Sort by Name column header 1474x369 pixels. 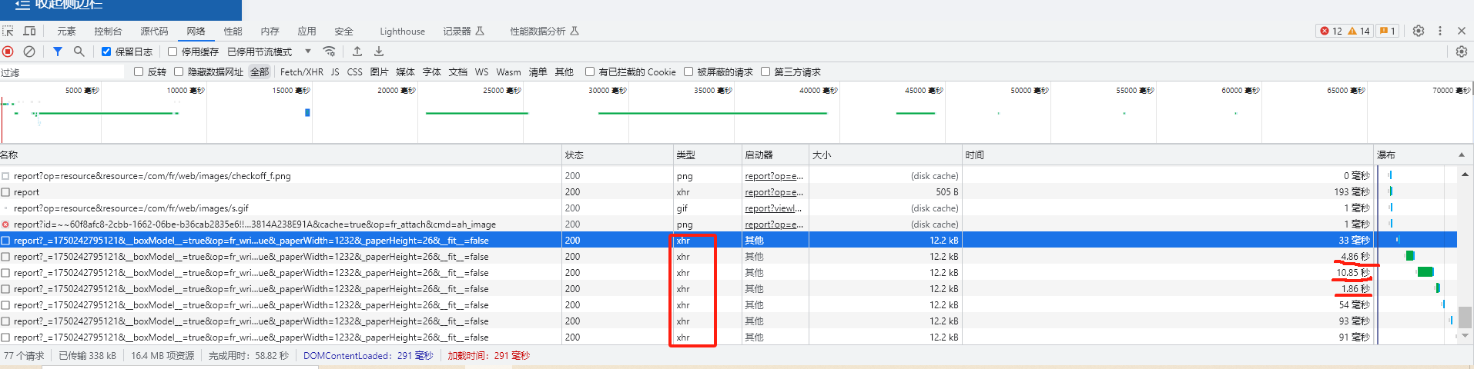[280, 155]
